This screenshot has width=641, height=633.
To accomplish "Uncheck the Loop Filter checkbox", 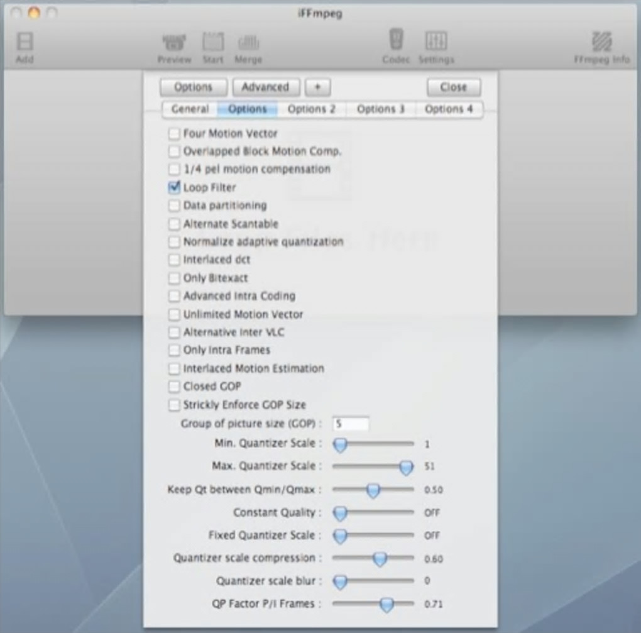I will point(174,187).
